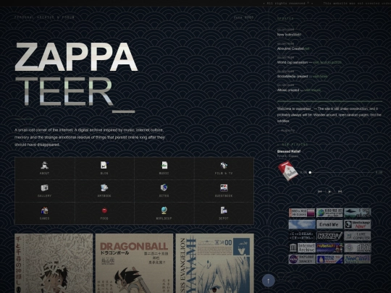The height and width of the screenshot is (293, 391).
Task: Open the Blog section icon
Action: (x=104, y=165)
